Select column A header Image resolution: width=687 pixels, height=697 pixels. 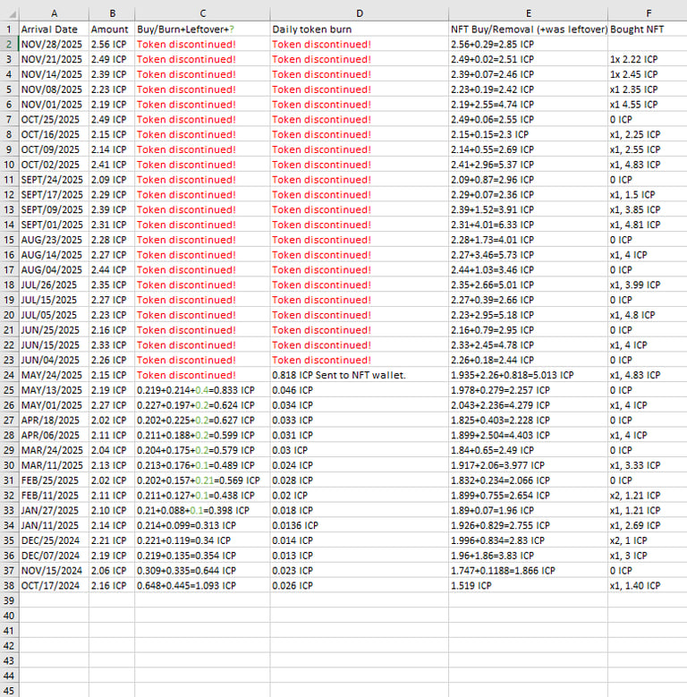(54, 13)
